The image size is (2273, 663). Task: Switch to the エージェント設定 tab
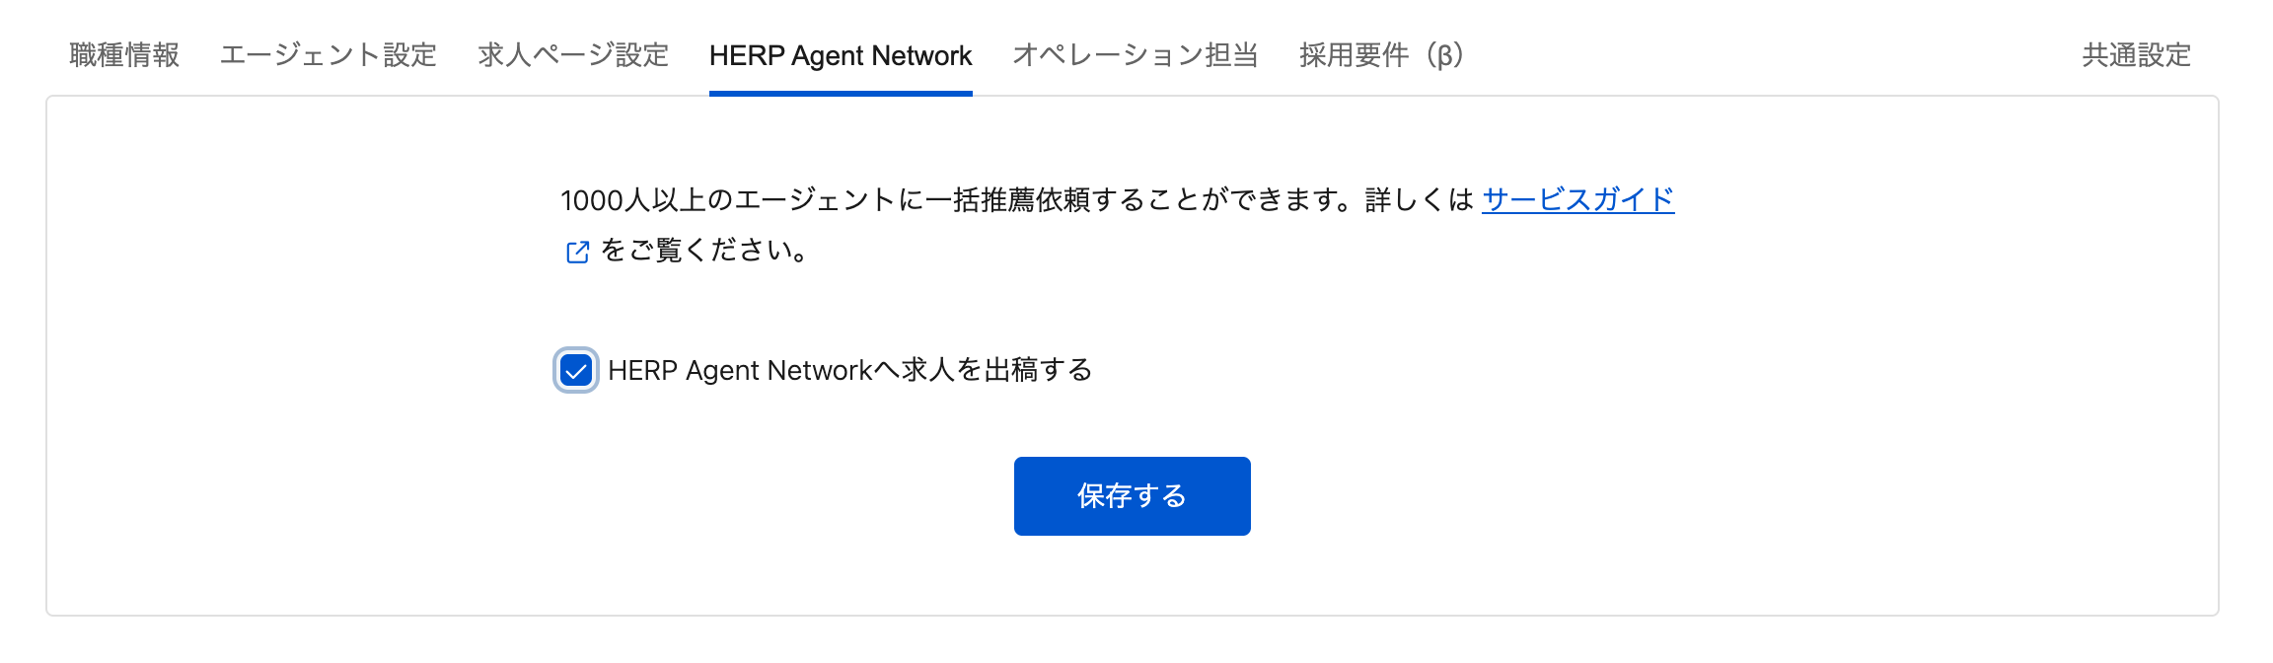pyautogui.click(x=329, y=55)
